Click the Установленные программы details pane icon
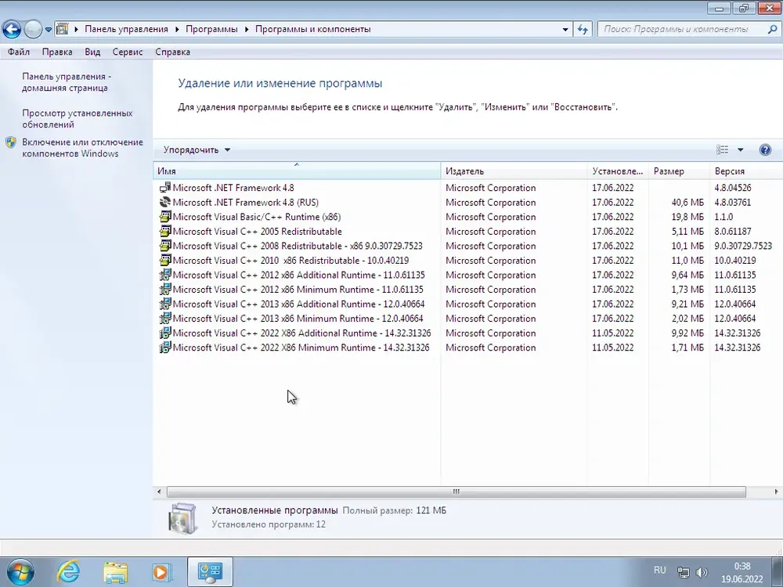 pos(182,517)
